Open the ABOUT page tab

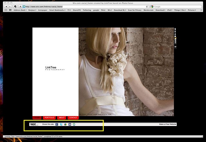click(61, 118)
